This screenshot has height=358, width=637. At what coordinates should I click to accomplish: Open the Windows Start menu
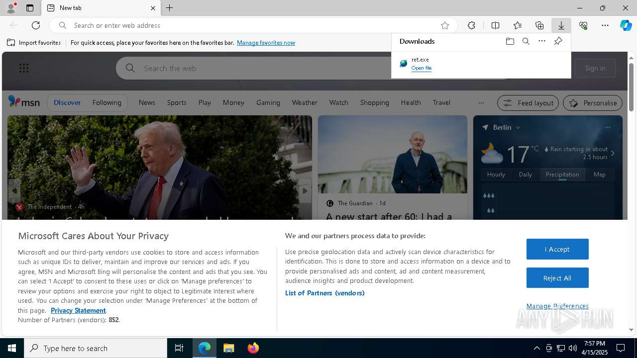coord(12,348)
